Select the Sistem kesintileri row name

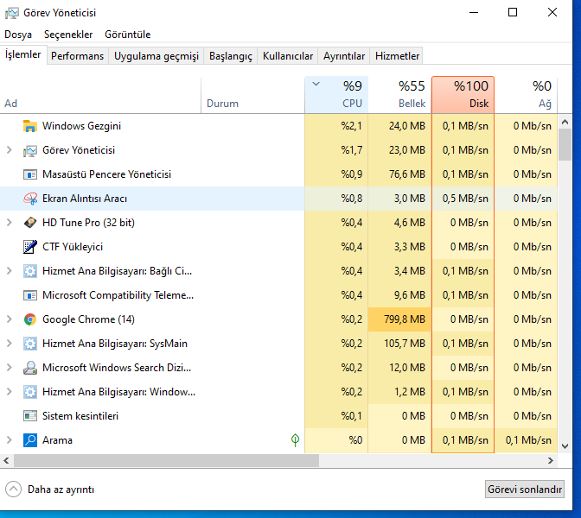pyautogui.click(x=80, y=416)
